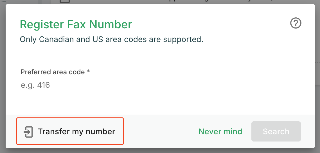Click the dimmed backdrop below the dialog

pyautogui.click(x=160, y=151)
